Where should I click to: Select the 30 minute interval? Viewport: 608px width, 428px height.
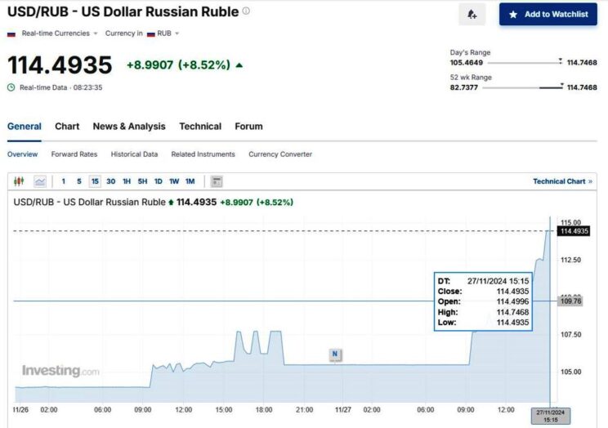pyautogui.click(x=110, y=181)
